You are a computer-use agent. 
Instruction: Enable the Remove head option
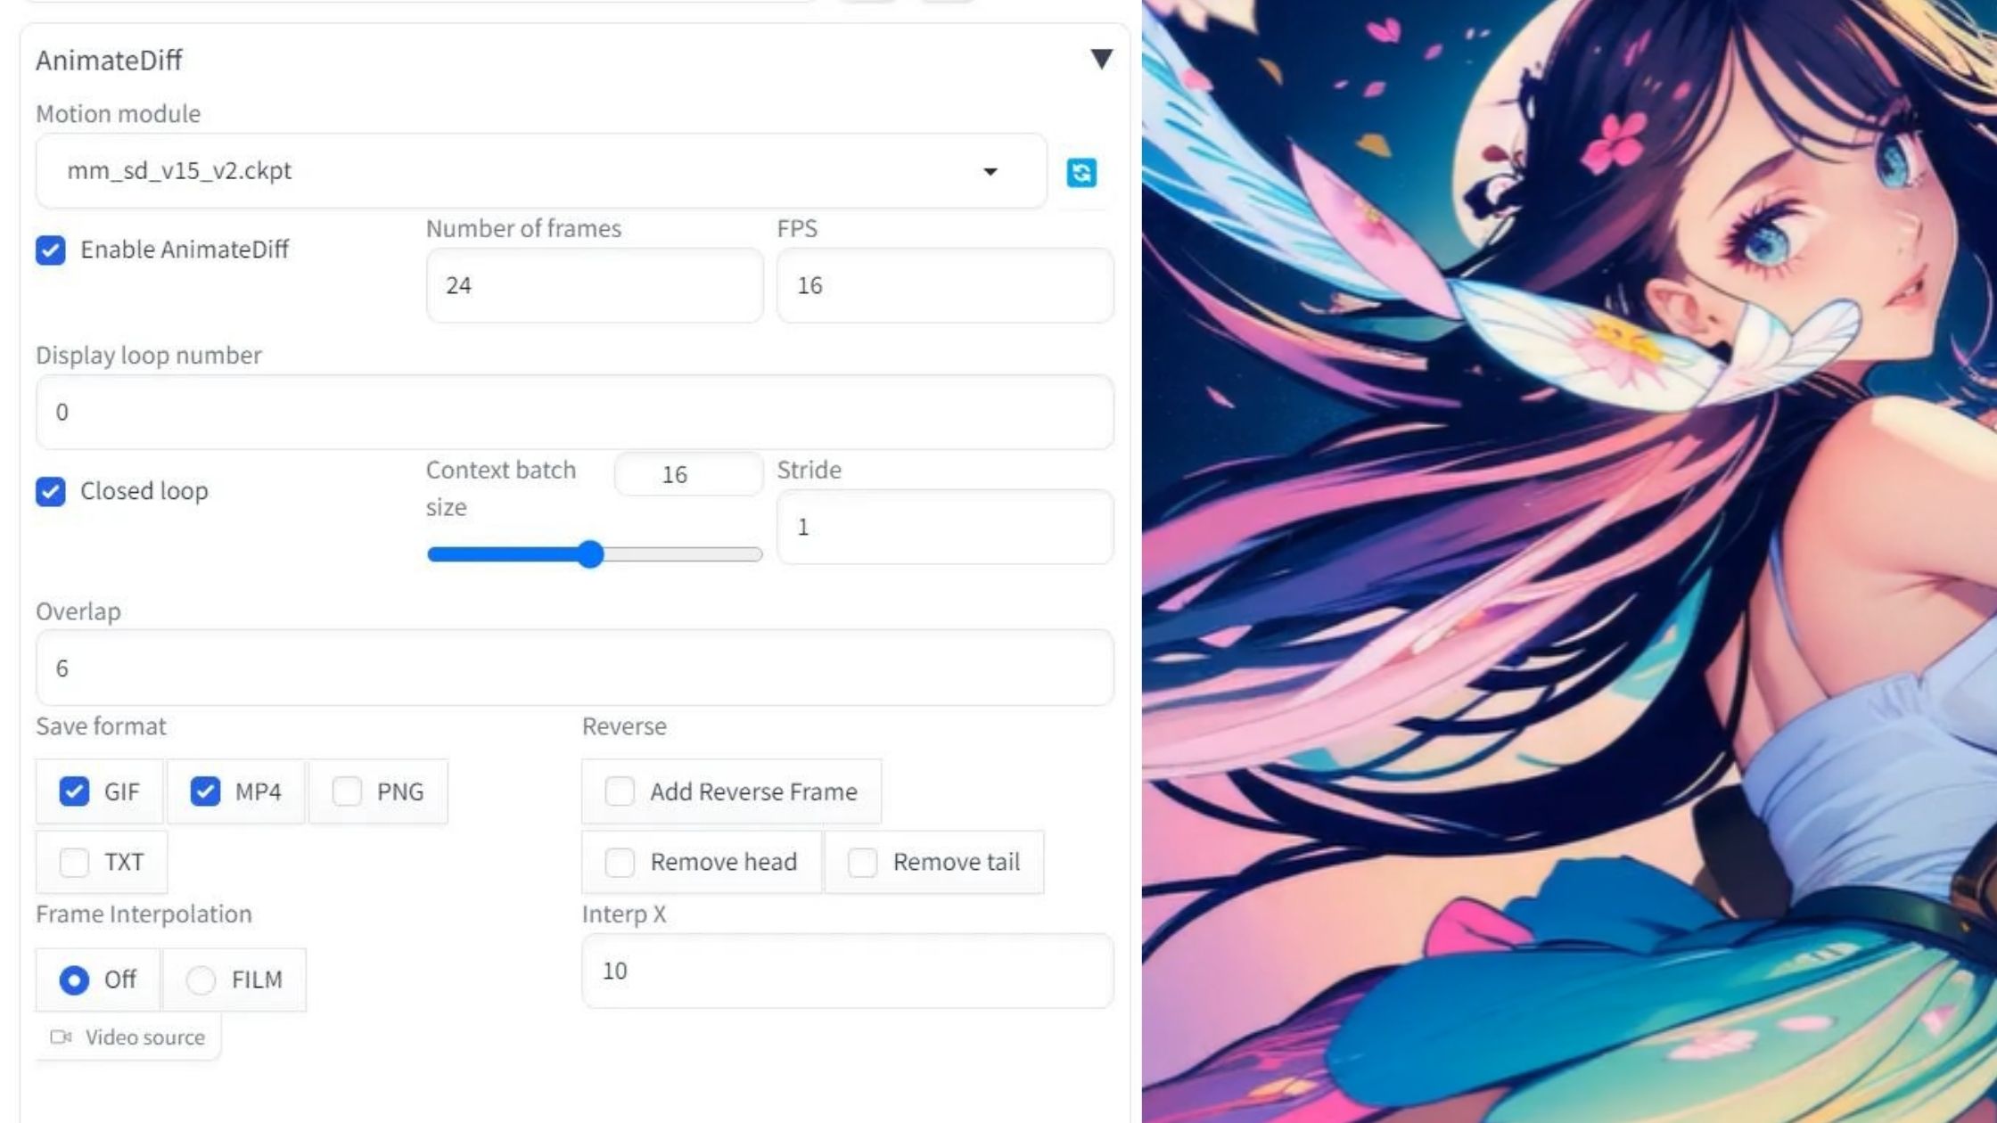coord(620,862)
